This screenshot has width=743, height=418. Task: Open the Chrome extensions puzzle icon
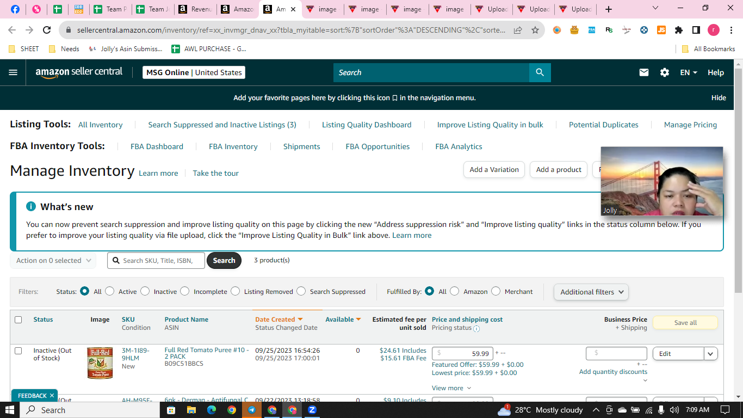[679, 30]
